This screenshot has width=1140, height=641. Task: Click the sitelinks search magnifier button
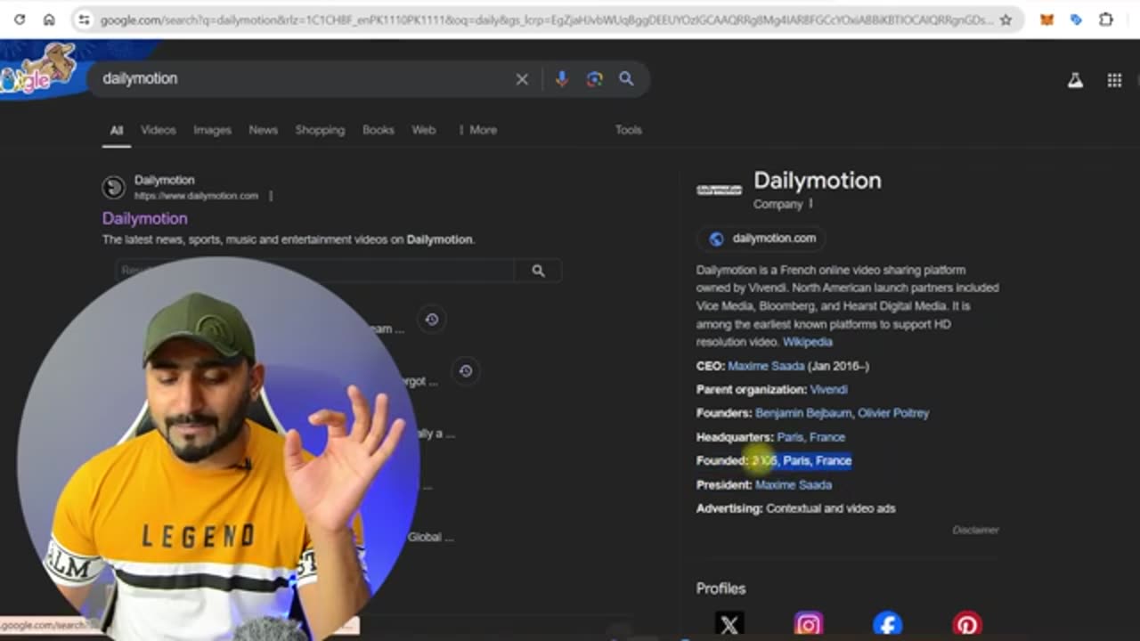[x=538, y=271]
